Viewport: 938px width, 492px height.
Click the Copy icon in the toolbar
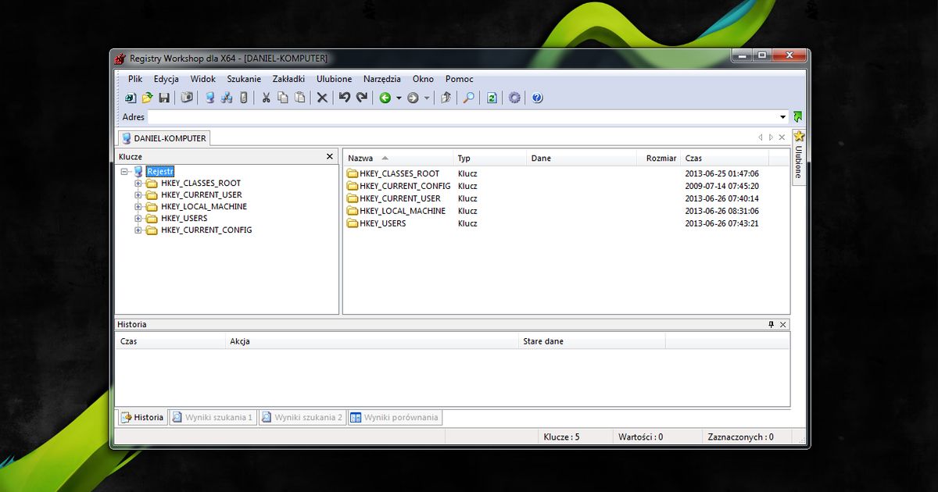tap(282, 98)
